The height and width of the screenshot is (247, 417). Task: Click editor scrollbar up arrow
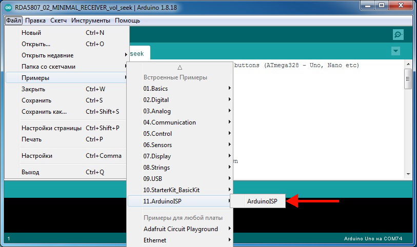pyautogui.click(x=408, y=64)
